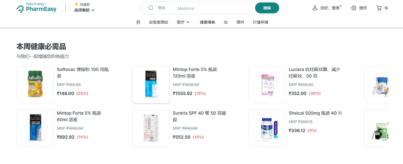Click the Shelcal 500mg bottle thumbnail
403x164 pixels.
(x=267, y=128)
